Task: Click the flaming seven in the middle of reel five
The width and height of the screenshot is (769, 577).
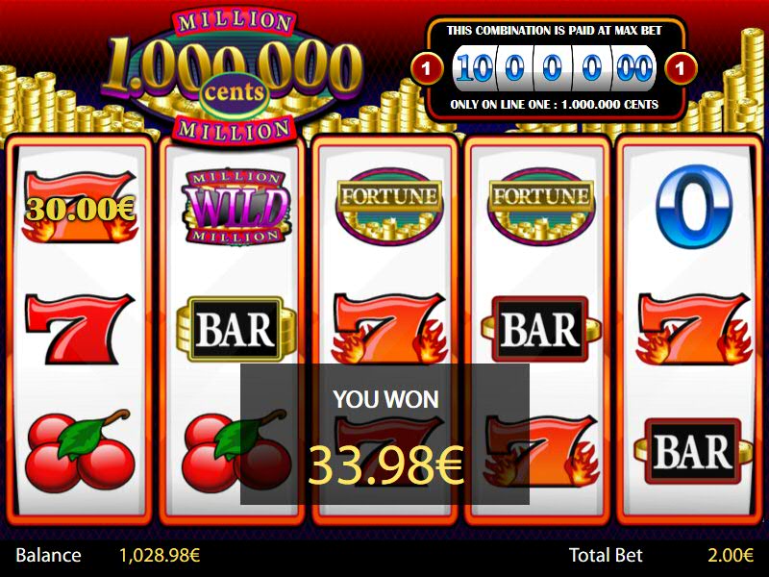Action: point(694,329)
